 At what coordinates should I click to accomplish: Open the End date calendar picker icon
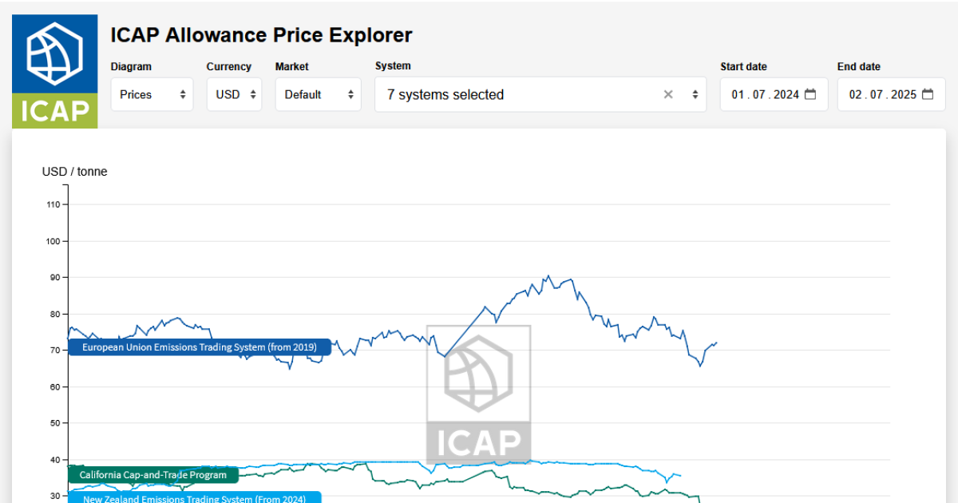(926, 93)
